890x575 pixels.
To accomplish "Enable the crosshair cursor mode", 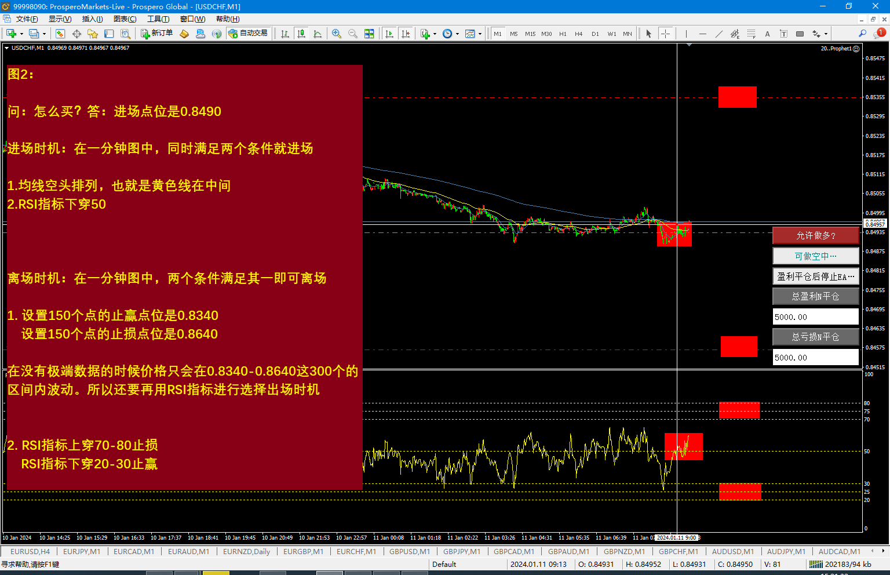I will click(x=665, y=34).
